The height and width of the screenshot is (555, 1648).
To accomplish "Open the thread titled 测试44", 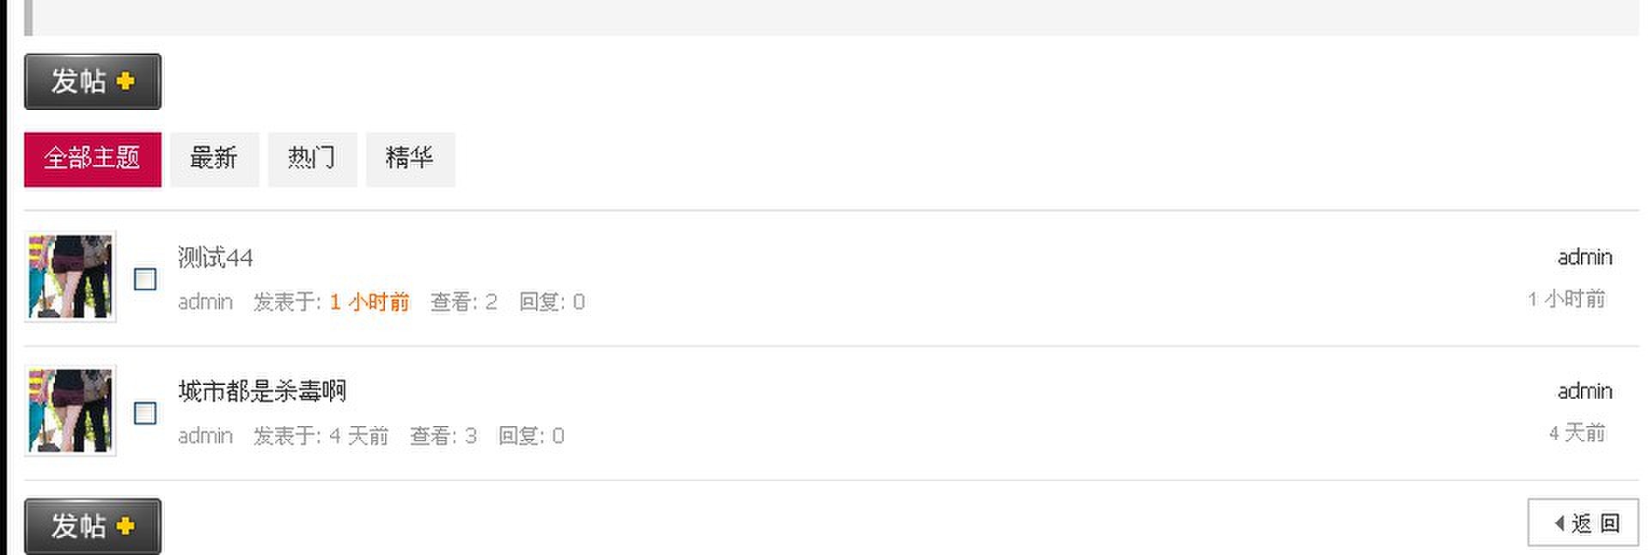I will coord(215,257).
